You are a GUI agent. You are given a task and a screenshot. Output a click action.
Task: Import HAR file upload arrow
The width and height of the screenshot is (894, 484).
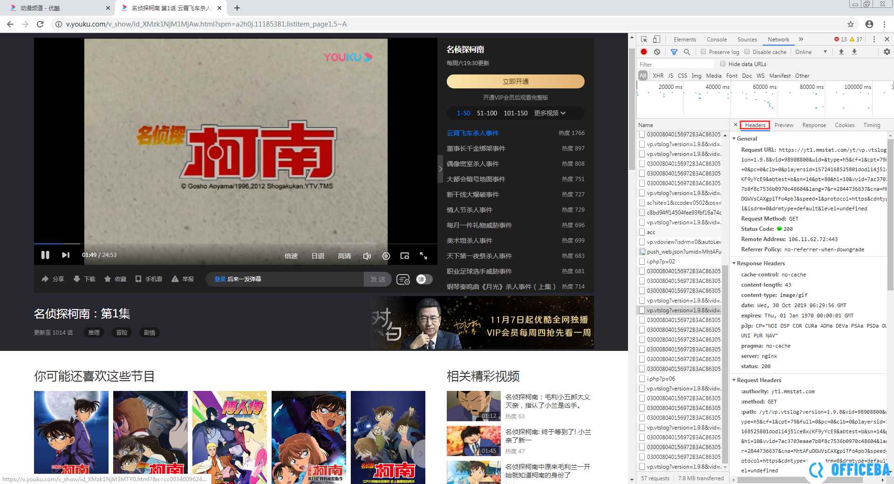coord(841,52)
